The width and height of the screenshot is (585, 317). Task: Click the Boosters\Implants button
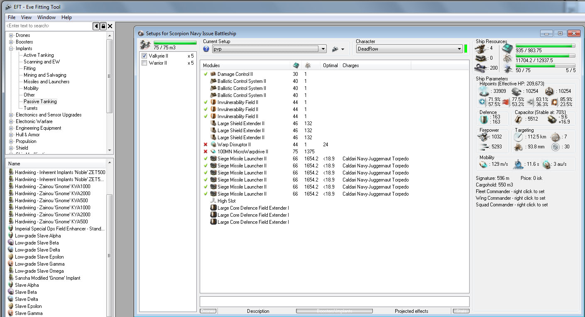334,311
